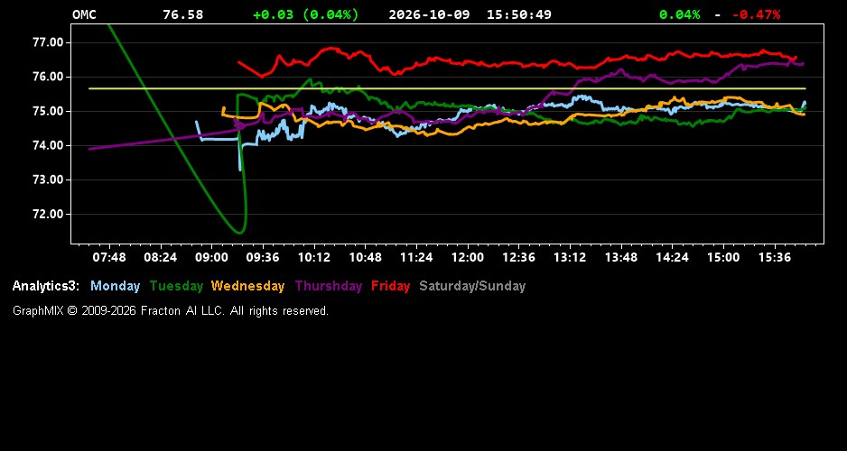Image resolution: width=847 pixels, height=451 pixels.
Task: Click the green 0.04% range value
Action: click(x=680, y=14)
